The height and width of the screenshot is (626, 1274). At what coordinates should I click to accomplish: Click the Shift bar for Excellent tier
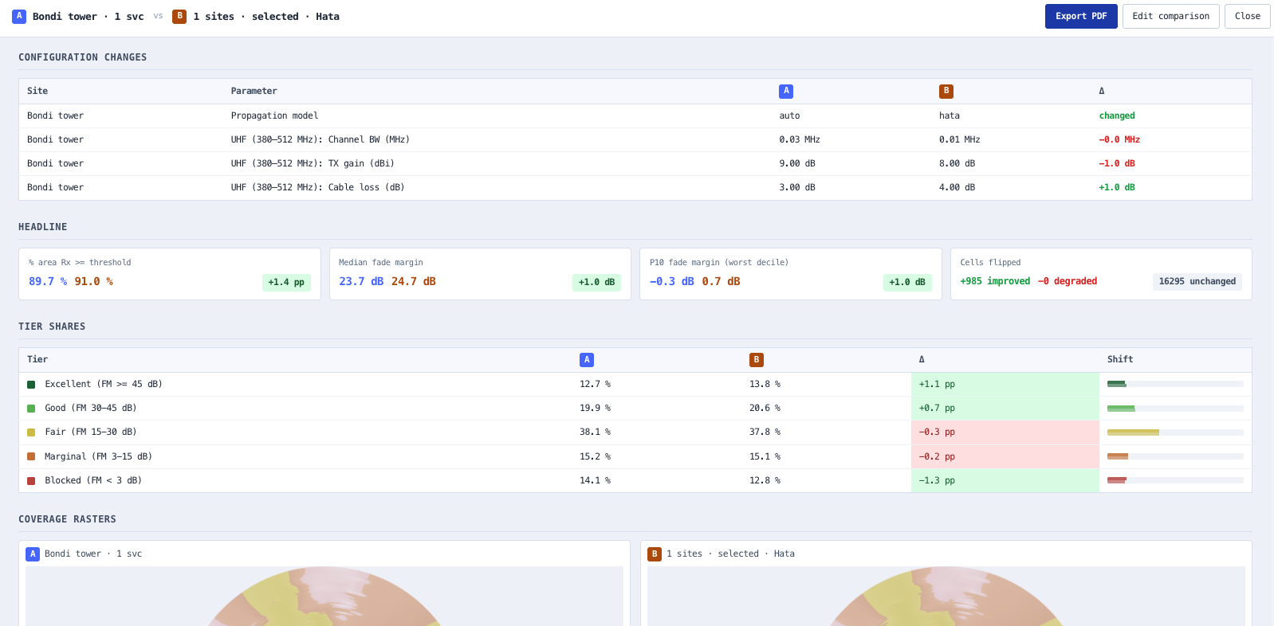click(x=1175, y=384)
